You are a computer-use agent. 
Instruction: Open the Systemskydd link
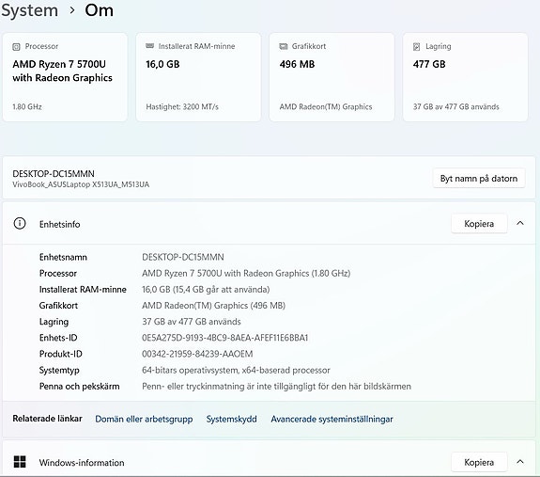pos(231,419)
